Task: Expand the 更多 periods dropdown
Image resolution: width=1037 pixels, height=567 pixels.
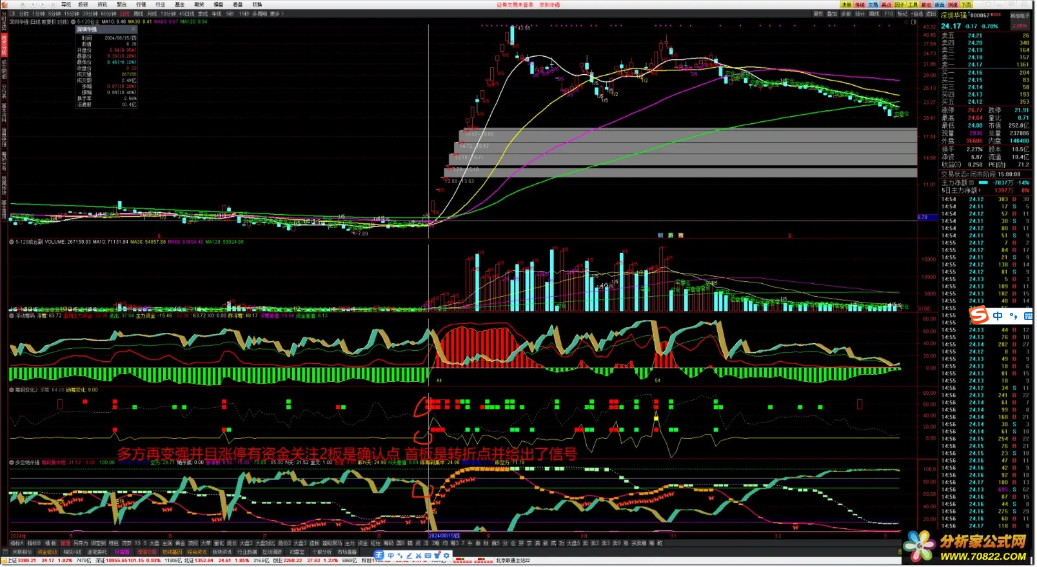Action: coord(277,14)
